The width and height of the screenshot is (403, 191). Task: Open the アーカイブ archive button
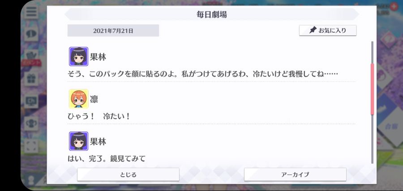295,174
